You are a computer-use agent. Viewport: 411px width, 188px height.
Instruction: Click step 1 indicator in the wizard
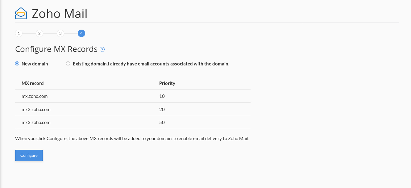point(19,33)
